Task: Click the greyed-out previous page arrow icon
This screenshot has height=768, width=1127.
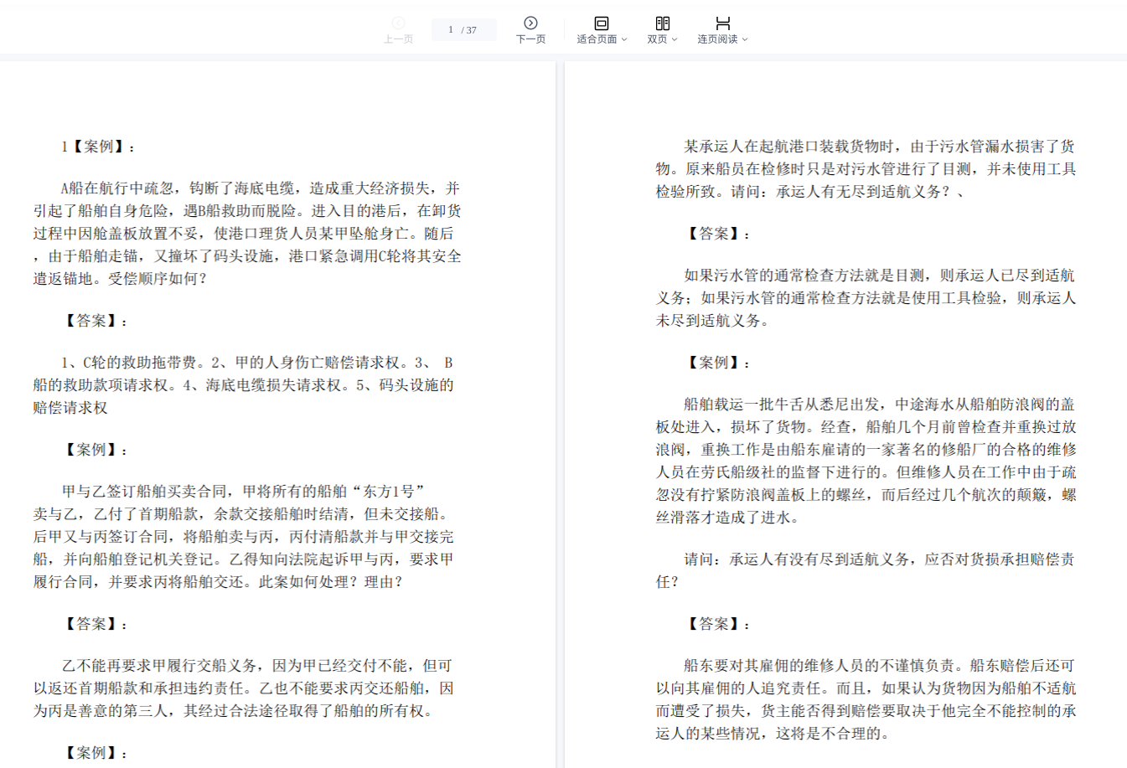Action: (398, 23)
